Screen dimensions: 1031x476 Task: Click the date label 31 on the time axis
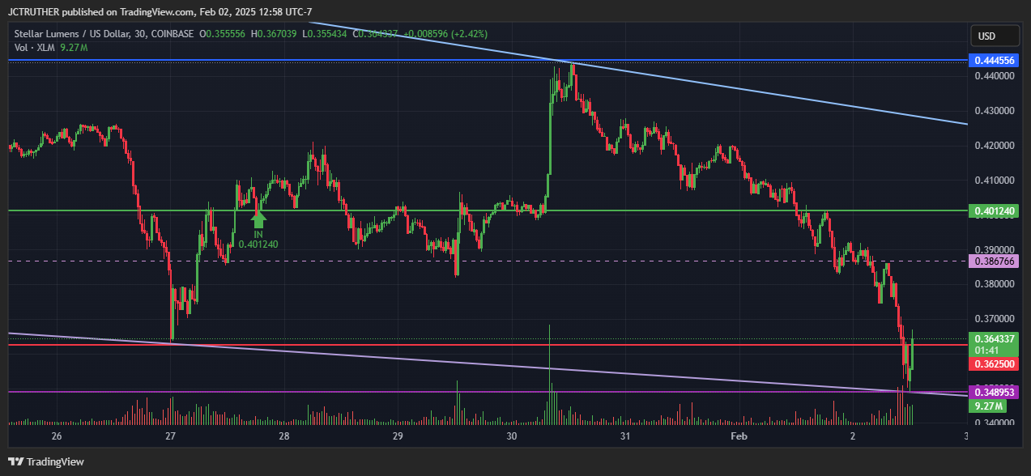click(x=625, y=436)
